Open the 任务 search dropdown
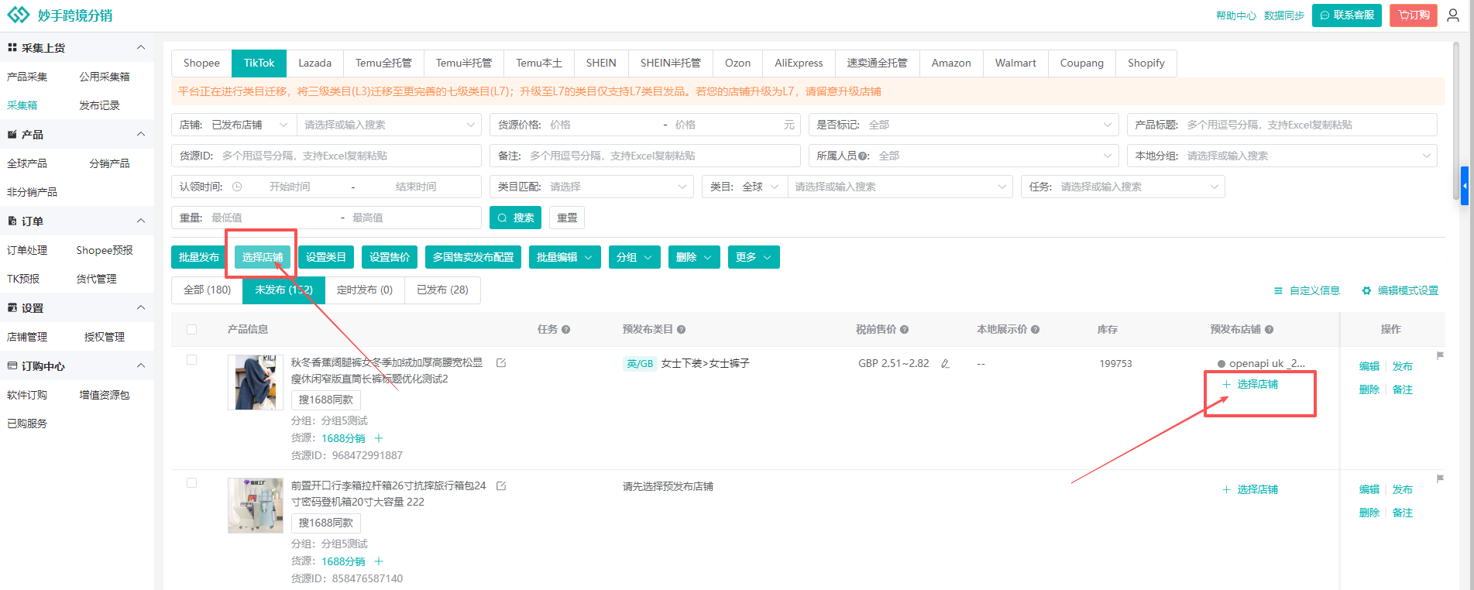The image size is (1474, 590). 1123,187
